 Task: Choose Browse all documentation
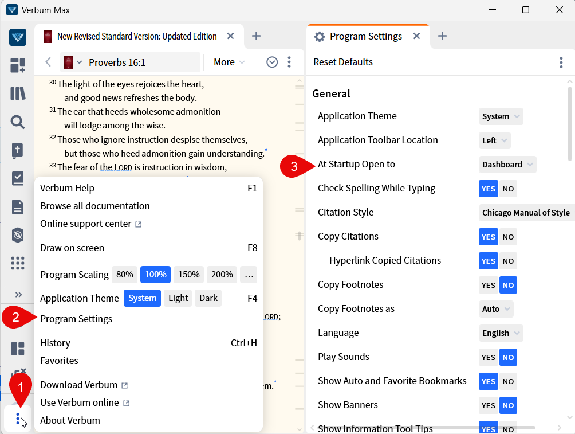point(148,206)
